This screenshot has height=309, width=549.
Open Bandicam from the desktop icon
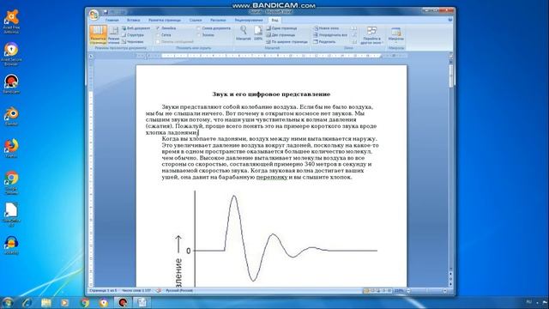(11, 84)
